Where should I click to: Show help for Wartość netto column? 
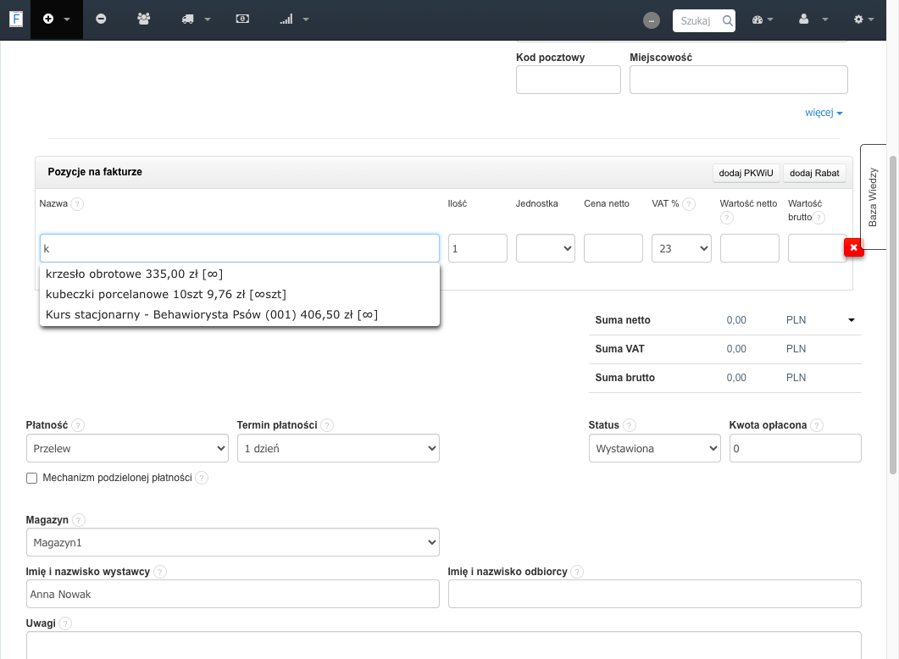coord(726,218)
